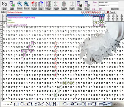Image resolution: width=124 pixels, height=107 pixels.
Task: Click the red-circled letter in row 6
Action: click(x=56, y=43)
